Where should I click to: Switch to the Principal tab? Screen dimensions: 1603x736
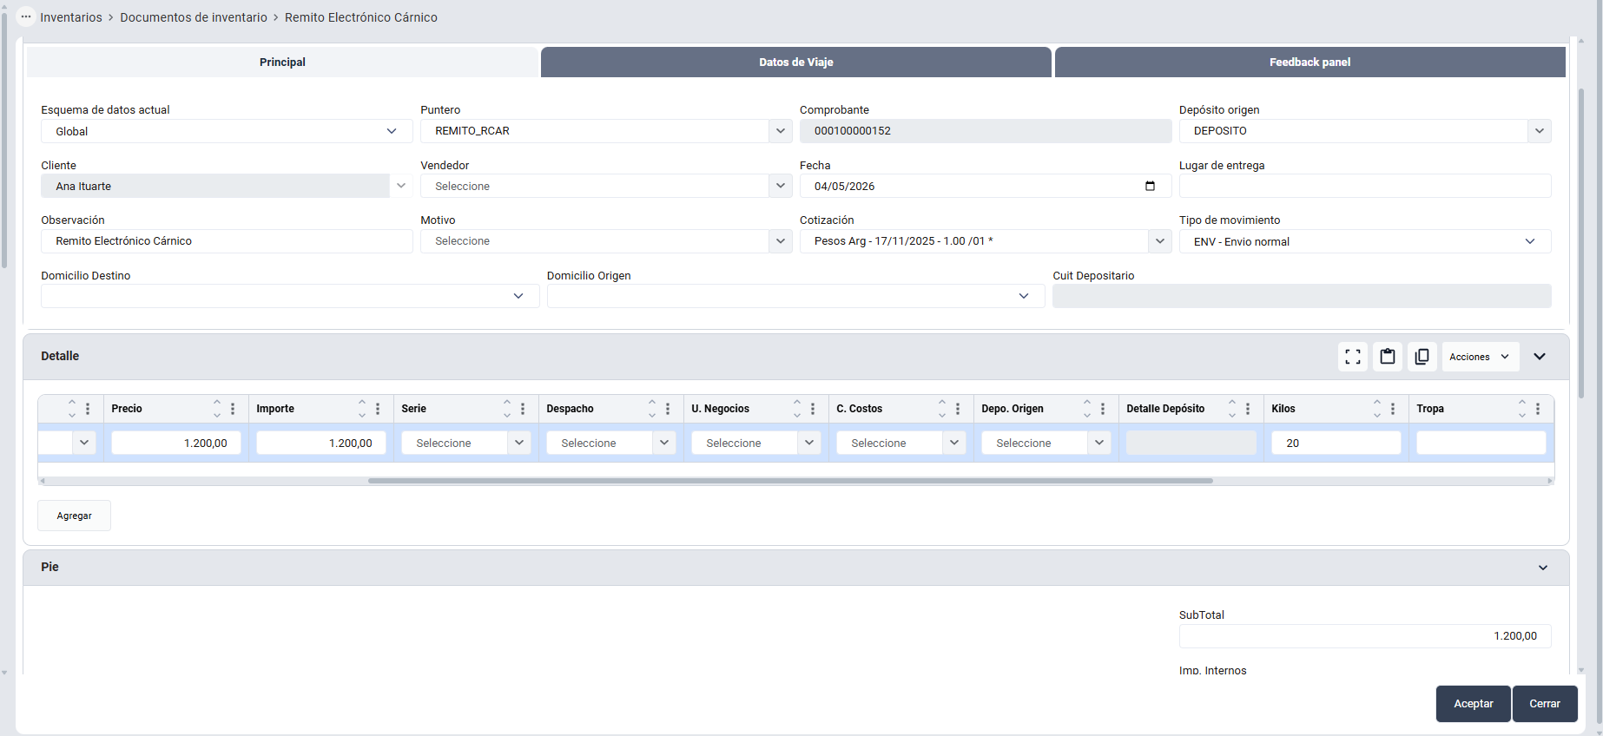point(282,62)
